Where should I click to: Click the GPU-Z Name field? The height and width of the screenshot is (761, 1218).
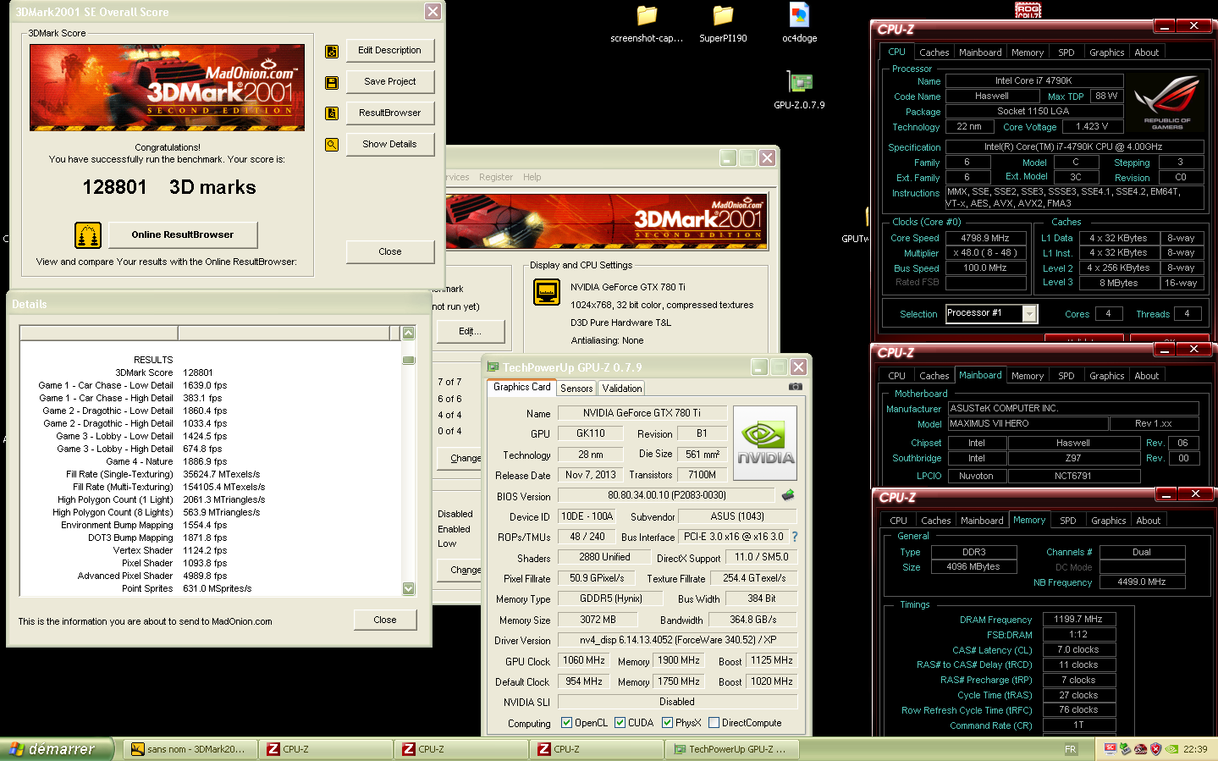tap(642, 413)
